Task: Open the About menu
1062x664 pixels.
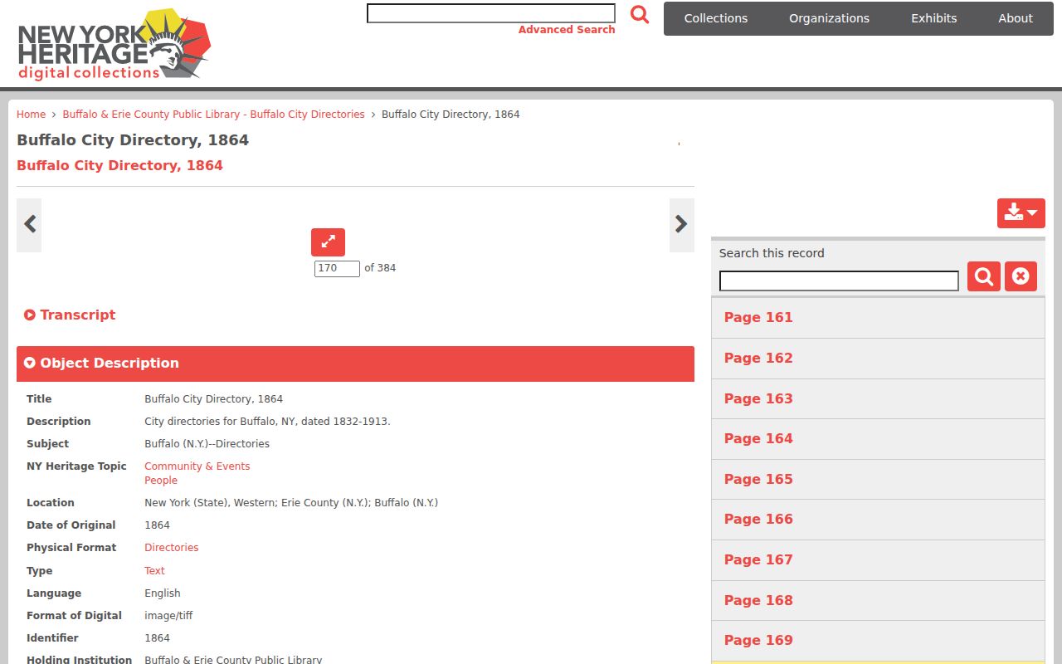Action: (x=1016, y=18)
